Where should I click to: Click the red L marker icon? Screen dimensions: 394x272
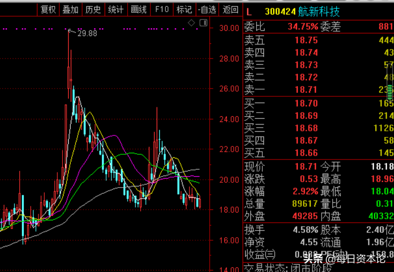pyautogui.click(x=249, y=12)
